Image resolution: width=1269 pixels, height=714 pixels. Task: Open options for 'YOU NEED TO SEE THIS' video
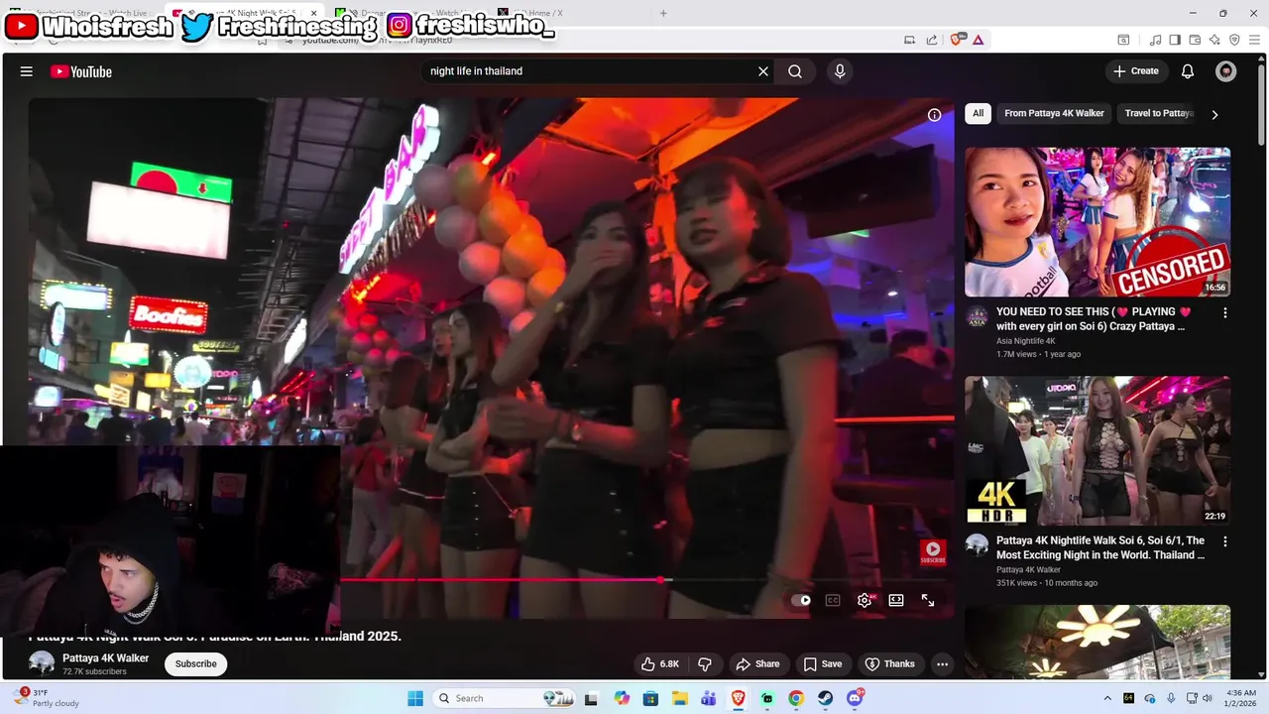click(x=1224, y=312)
